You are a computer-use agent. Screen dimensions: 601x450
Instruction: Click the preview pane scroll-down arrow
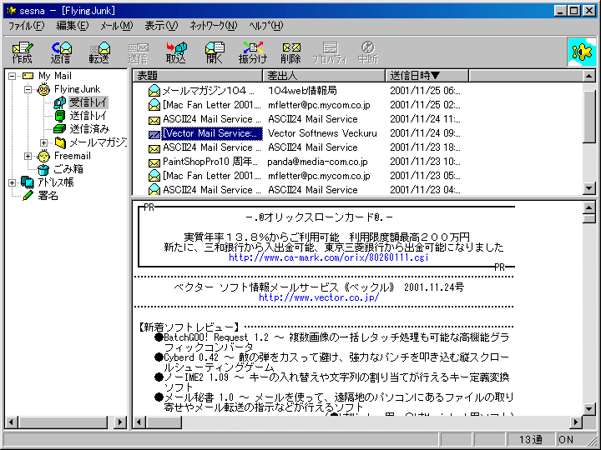[589, 409]
